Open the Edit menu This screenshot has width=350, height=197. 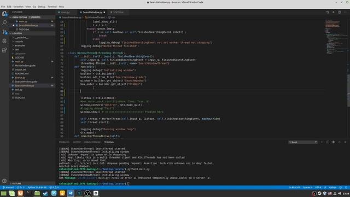[9, 7]
